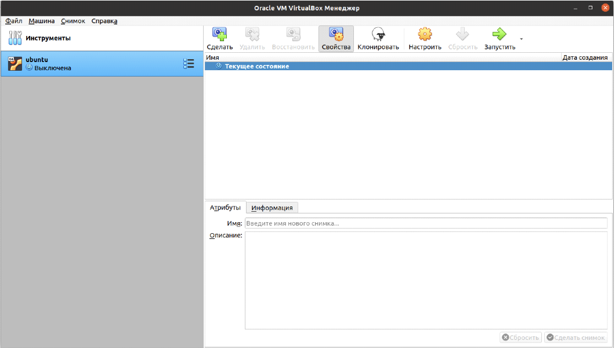615x348 pixels.
Task: Click the ubuntu VM OS icon
Action: click(15, 64)
